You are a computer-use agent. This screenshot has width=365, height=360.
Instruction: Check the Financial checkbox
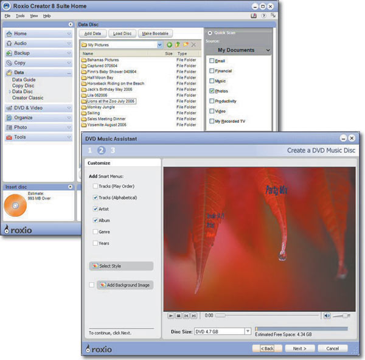212,71
